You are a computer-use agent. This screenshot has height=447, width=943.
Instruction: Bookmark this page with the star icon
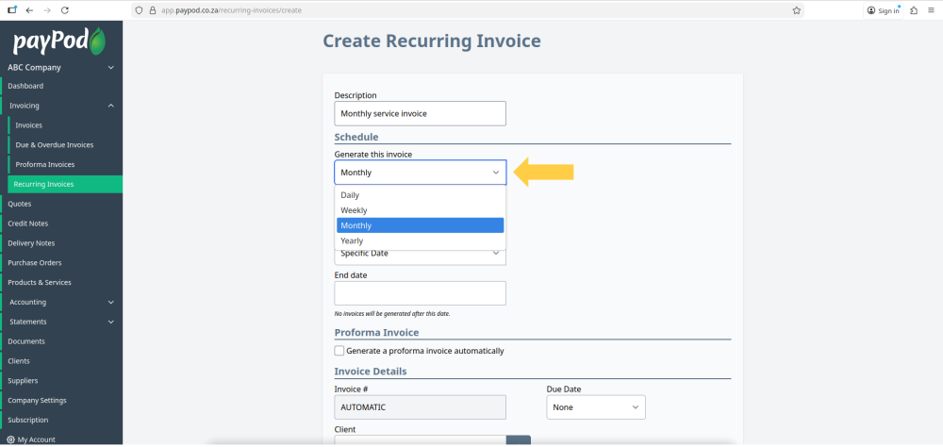(x=796, y=10)
